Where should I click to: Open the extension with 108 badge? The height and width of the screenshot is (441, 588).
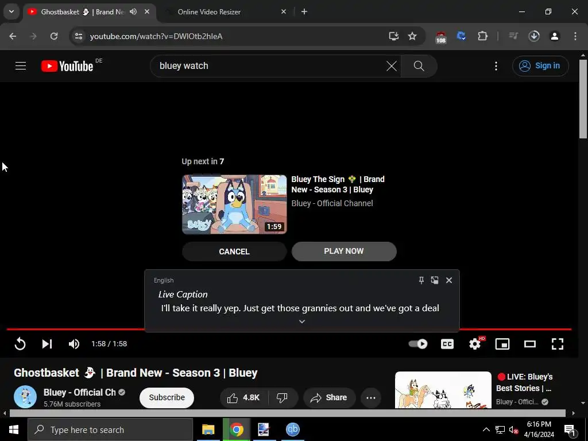pyautogui.click(x=441, y=37)
